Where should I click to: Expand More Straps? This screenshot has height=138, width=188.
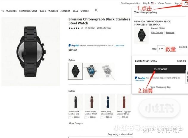[x=76, y=123]
